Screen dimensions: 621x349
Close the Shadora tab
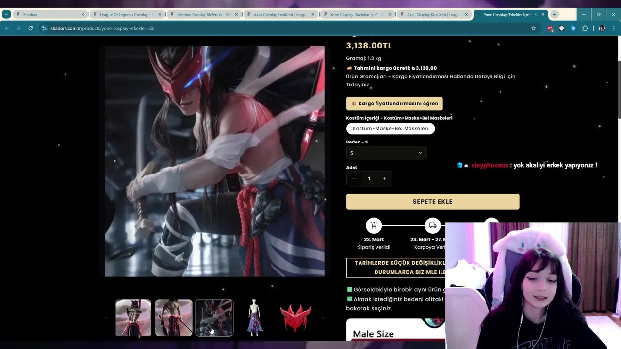point(83,15)
